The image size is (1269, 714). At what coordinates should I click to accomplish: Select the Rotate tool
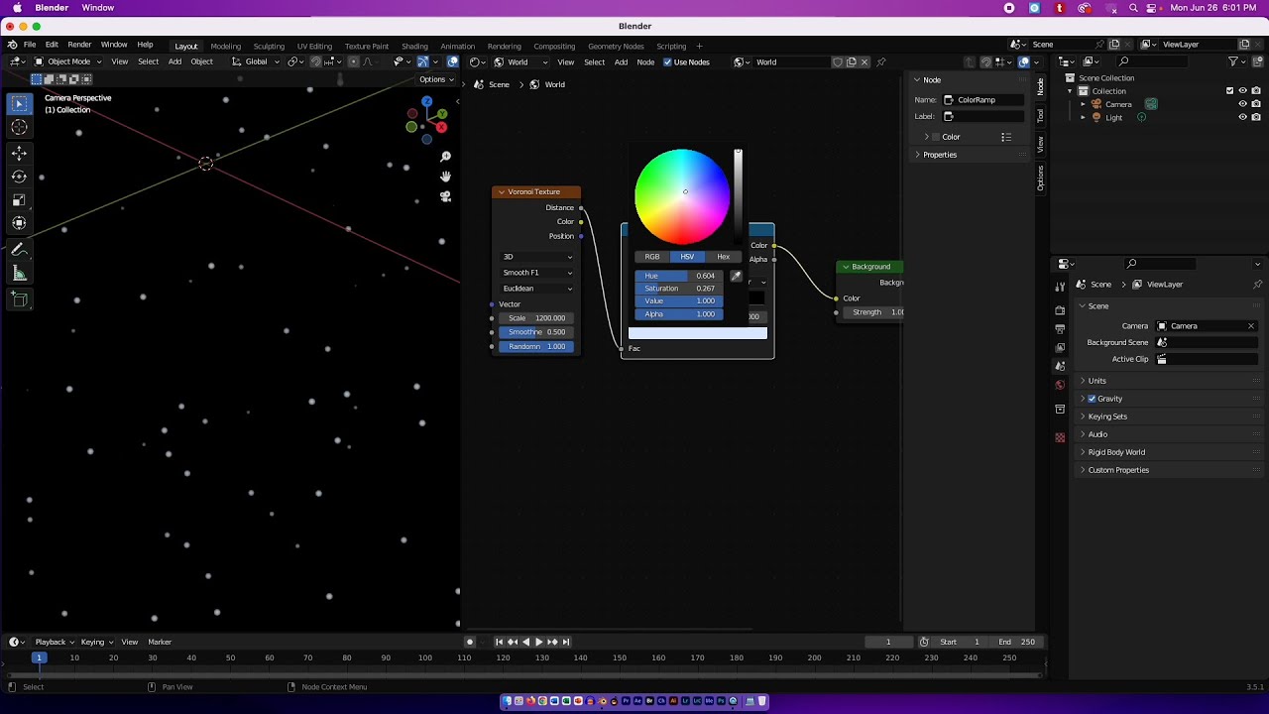click(19, 177)
